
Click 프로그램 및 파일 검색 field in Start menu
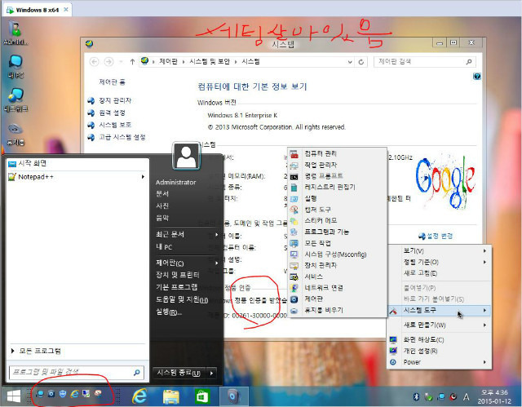77,372
